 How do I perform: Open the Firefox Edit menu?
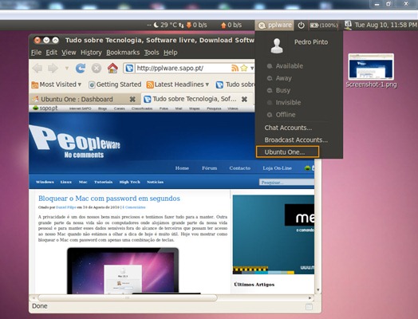coord(51,53)
